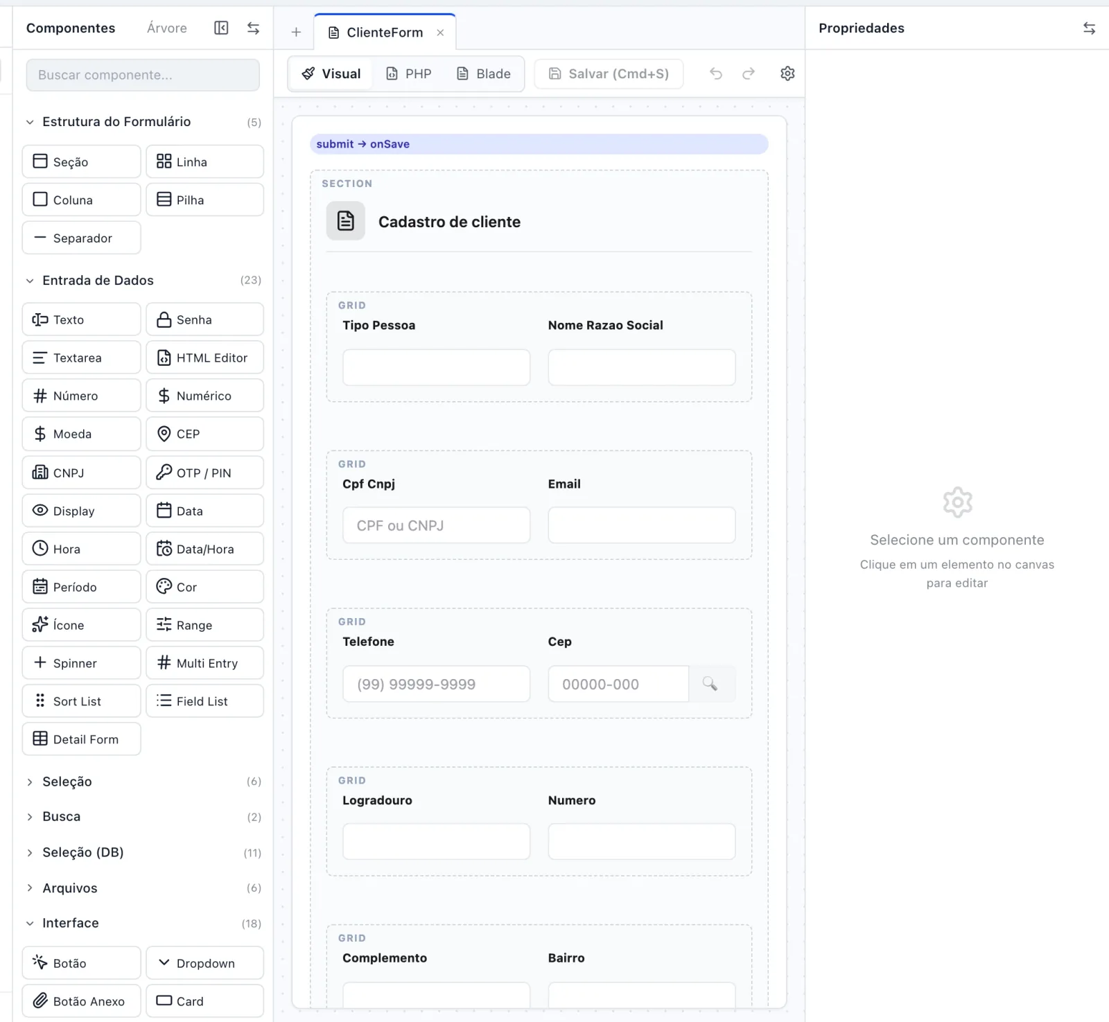
Task: Click the swap arrows icon in Propriedades header
Action: click(x=1089, y=28)
